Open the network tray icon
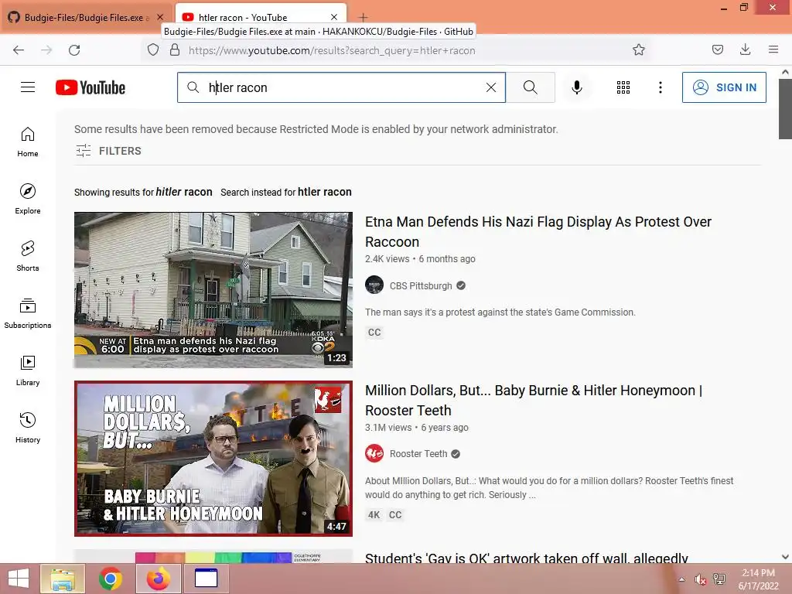792x594 pixels. pyautogui.click(x=719, y=579)
